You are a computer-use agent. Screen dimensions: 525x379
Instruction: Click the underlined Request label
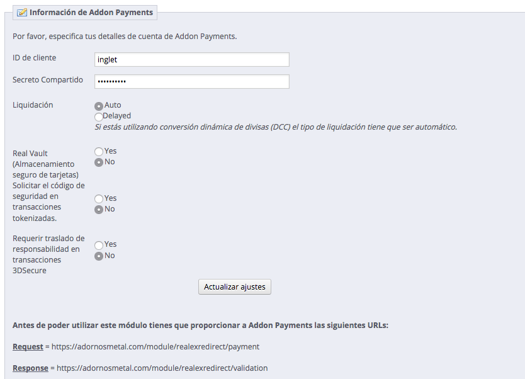[28, 347]
